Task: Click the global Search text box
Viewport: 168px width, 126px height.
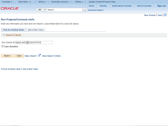Action: click(x=65, y=10)
